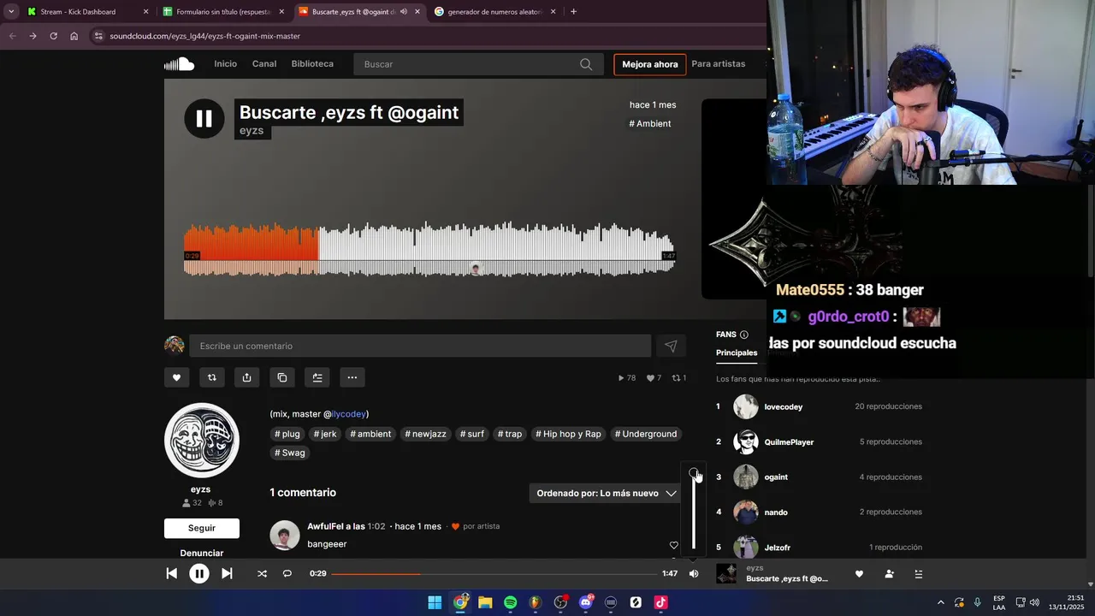Select the #jerk tag

tap(325, 434)
